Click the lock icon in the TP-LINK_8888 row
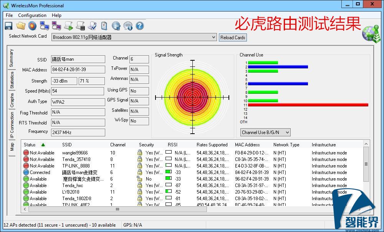 pos(140,166)
